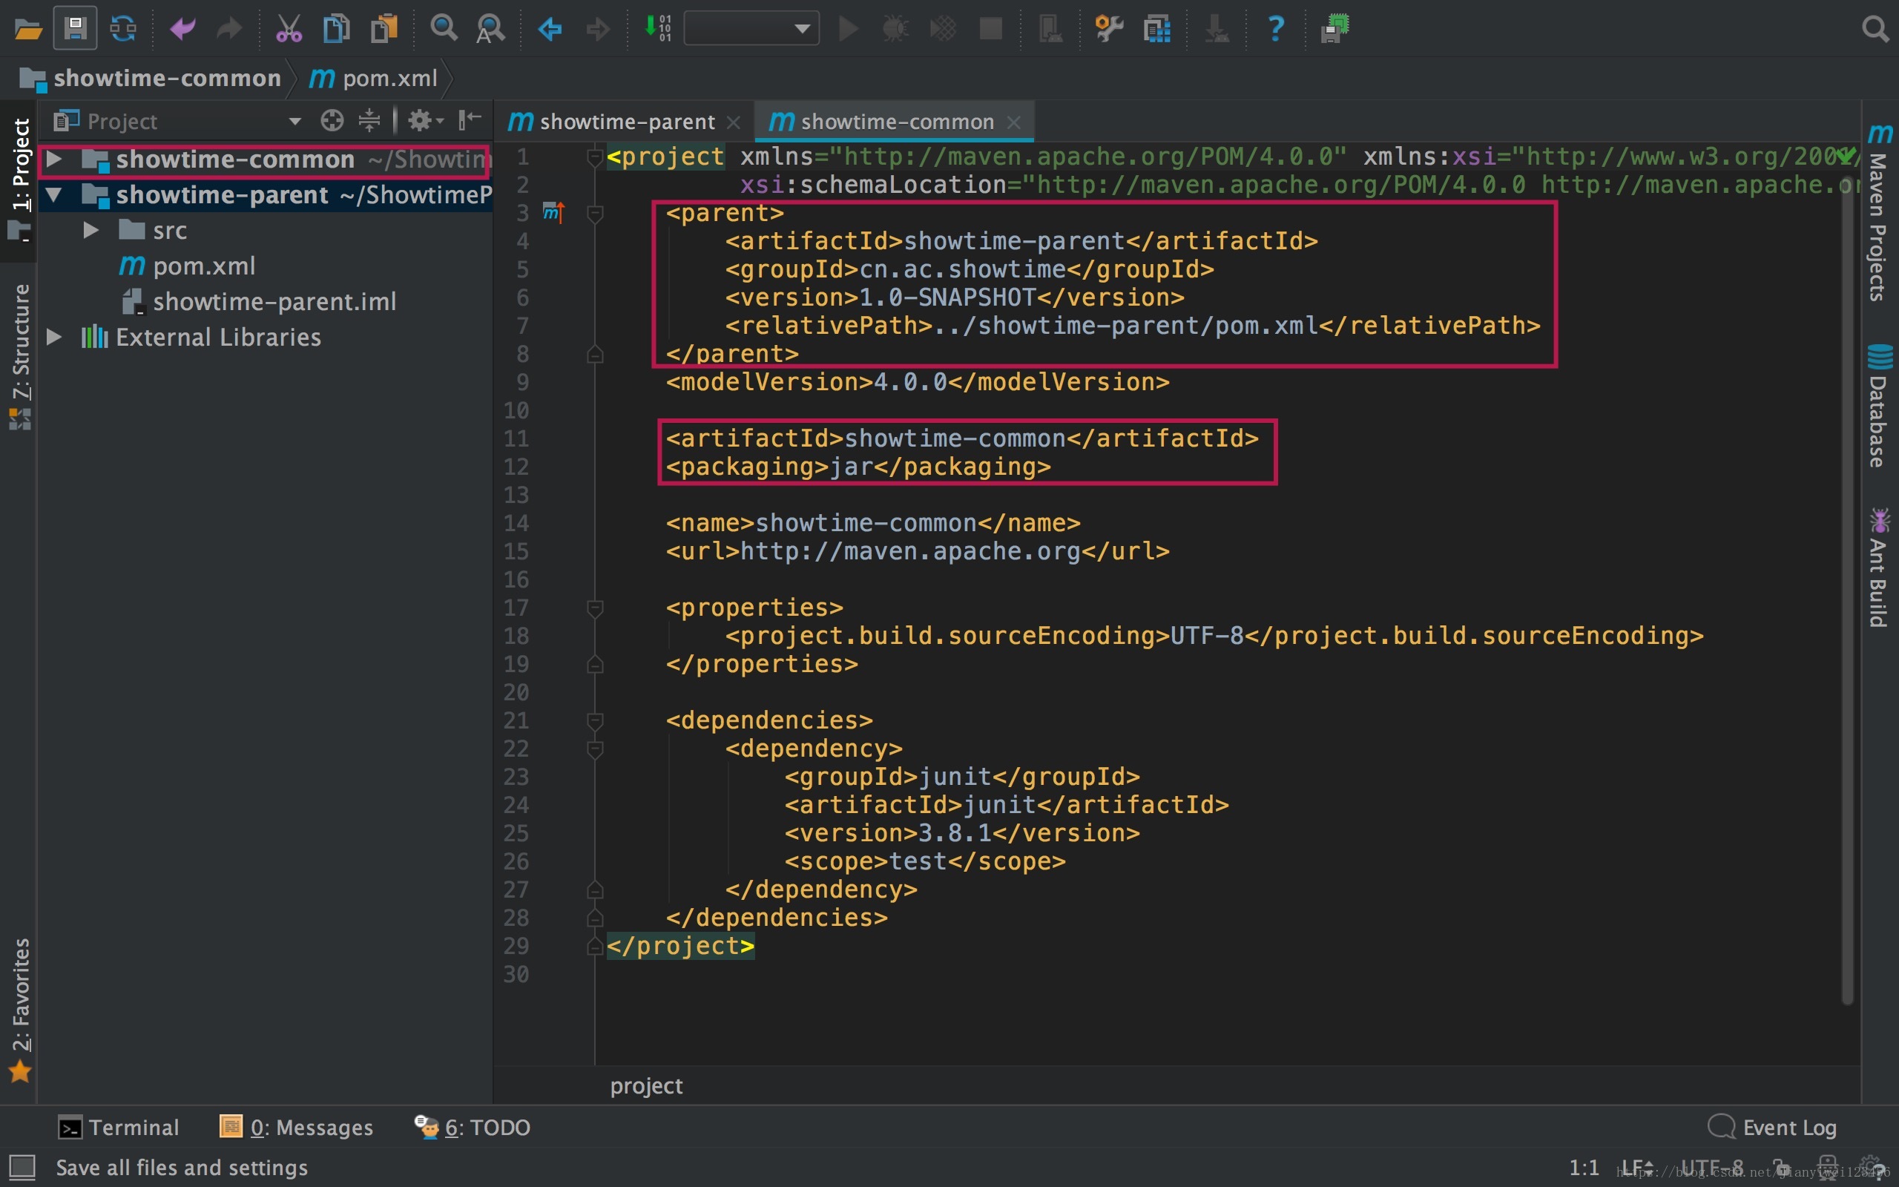This screenshot has height=1187, width=1899.
Task: Open Settings with the wrench icon
Action: 1109,29
